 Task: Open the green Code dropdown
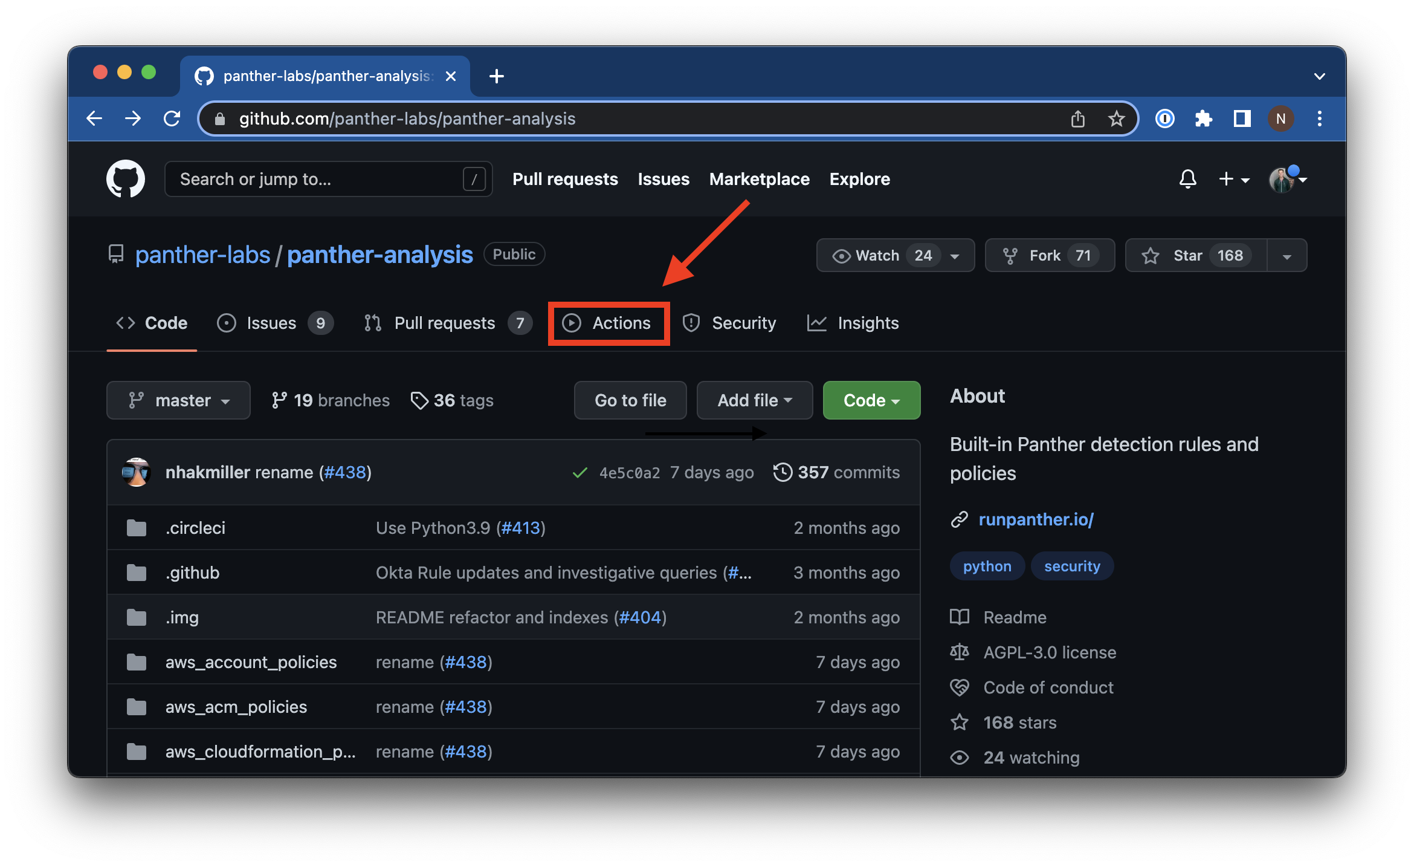click(x=871, y=400)
